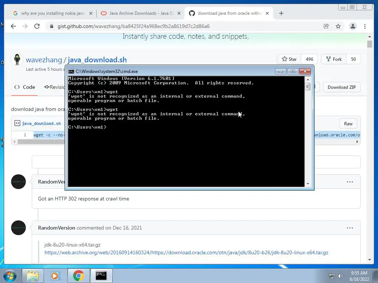Viewport: 378px width, 283px height.
Task: View the 50 forks count
Action: [x=353, y=59]
